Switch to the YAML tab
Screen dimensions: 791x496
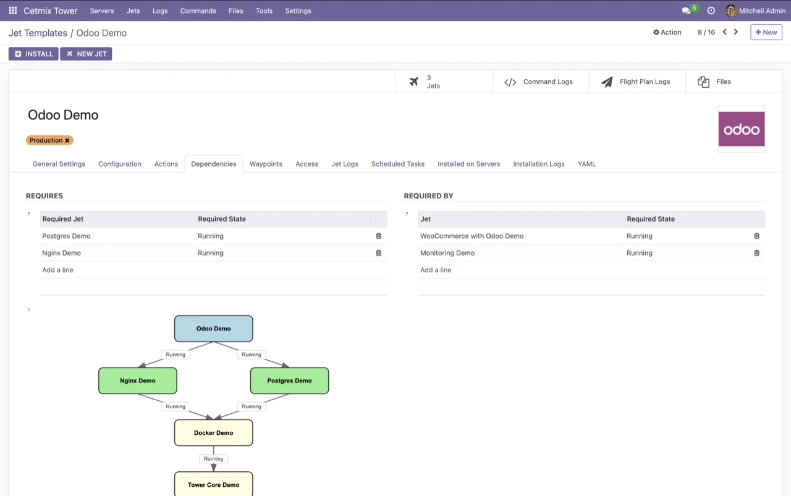click(586, 164)
